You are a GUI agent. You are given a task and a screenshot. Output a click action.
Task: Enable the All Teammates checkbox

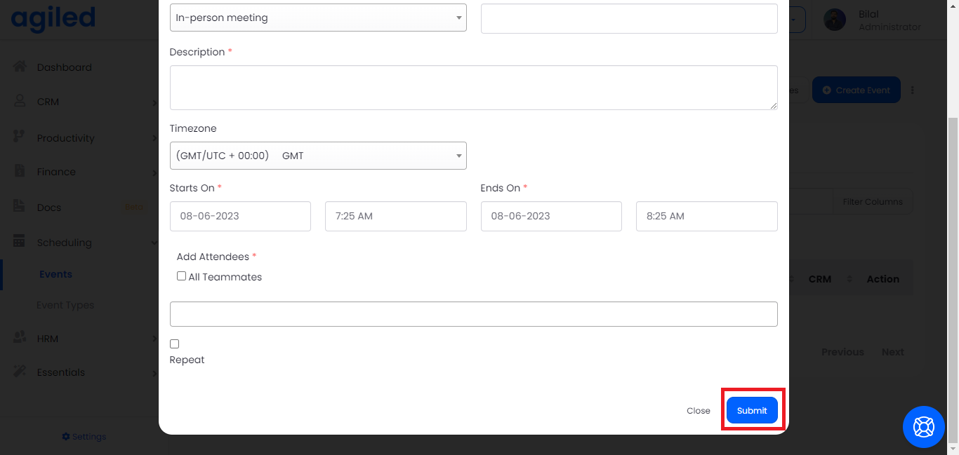click(181, 276)
